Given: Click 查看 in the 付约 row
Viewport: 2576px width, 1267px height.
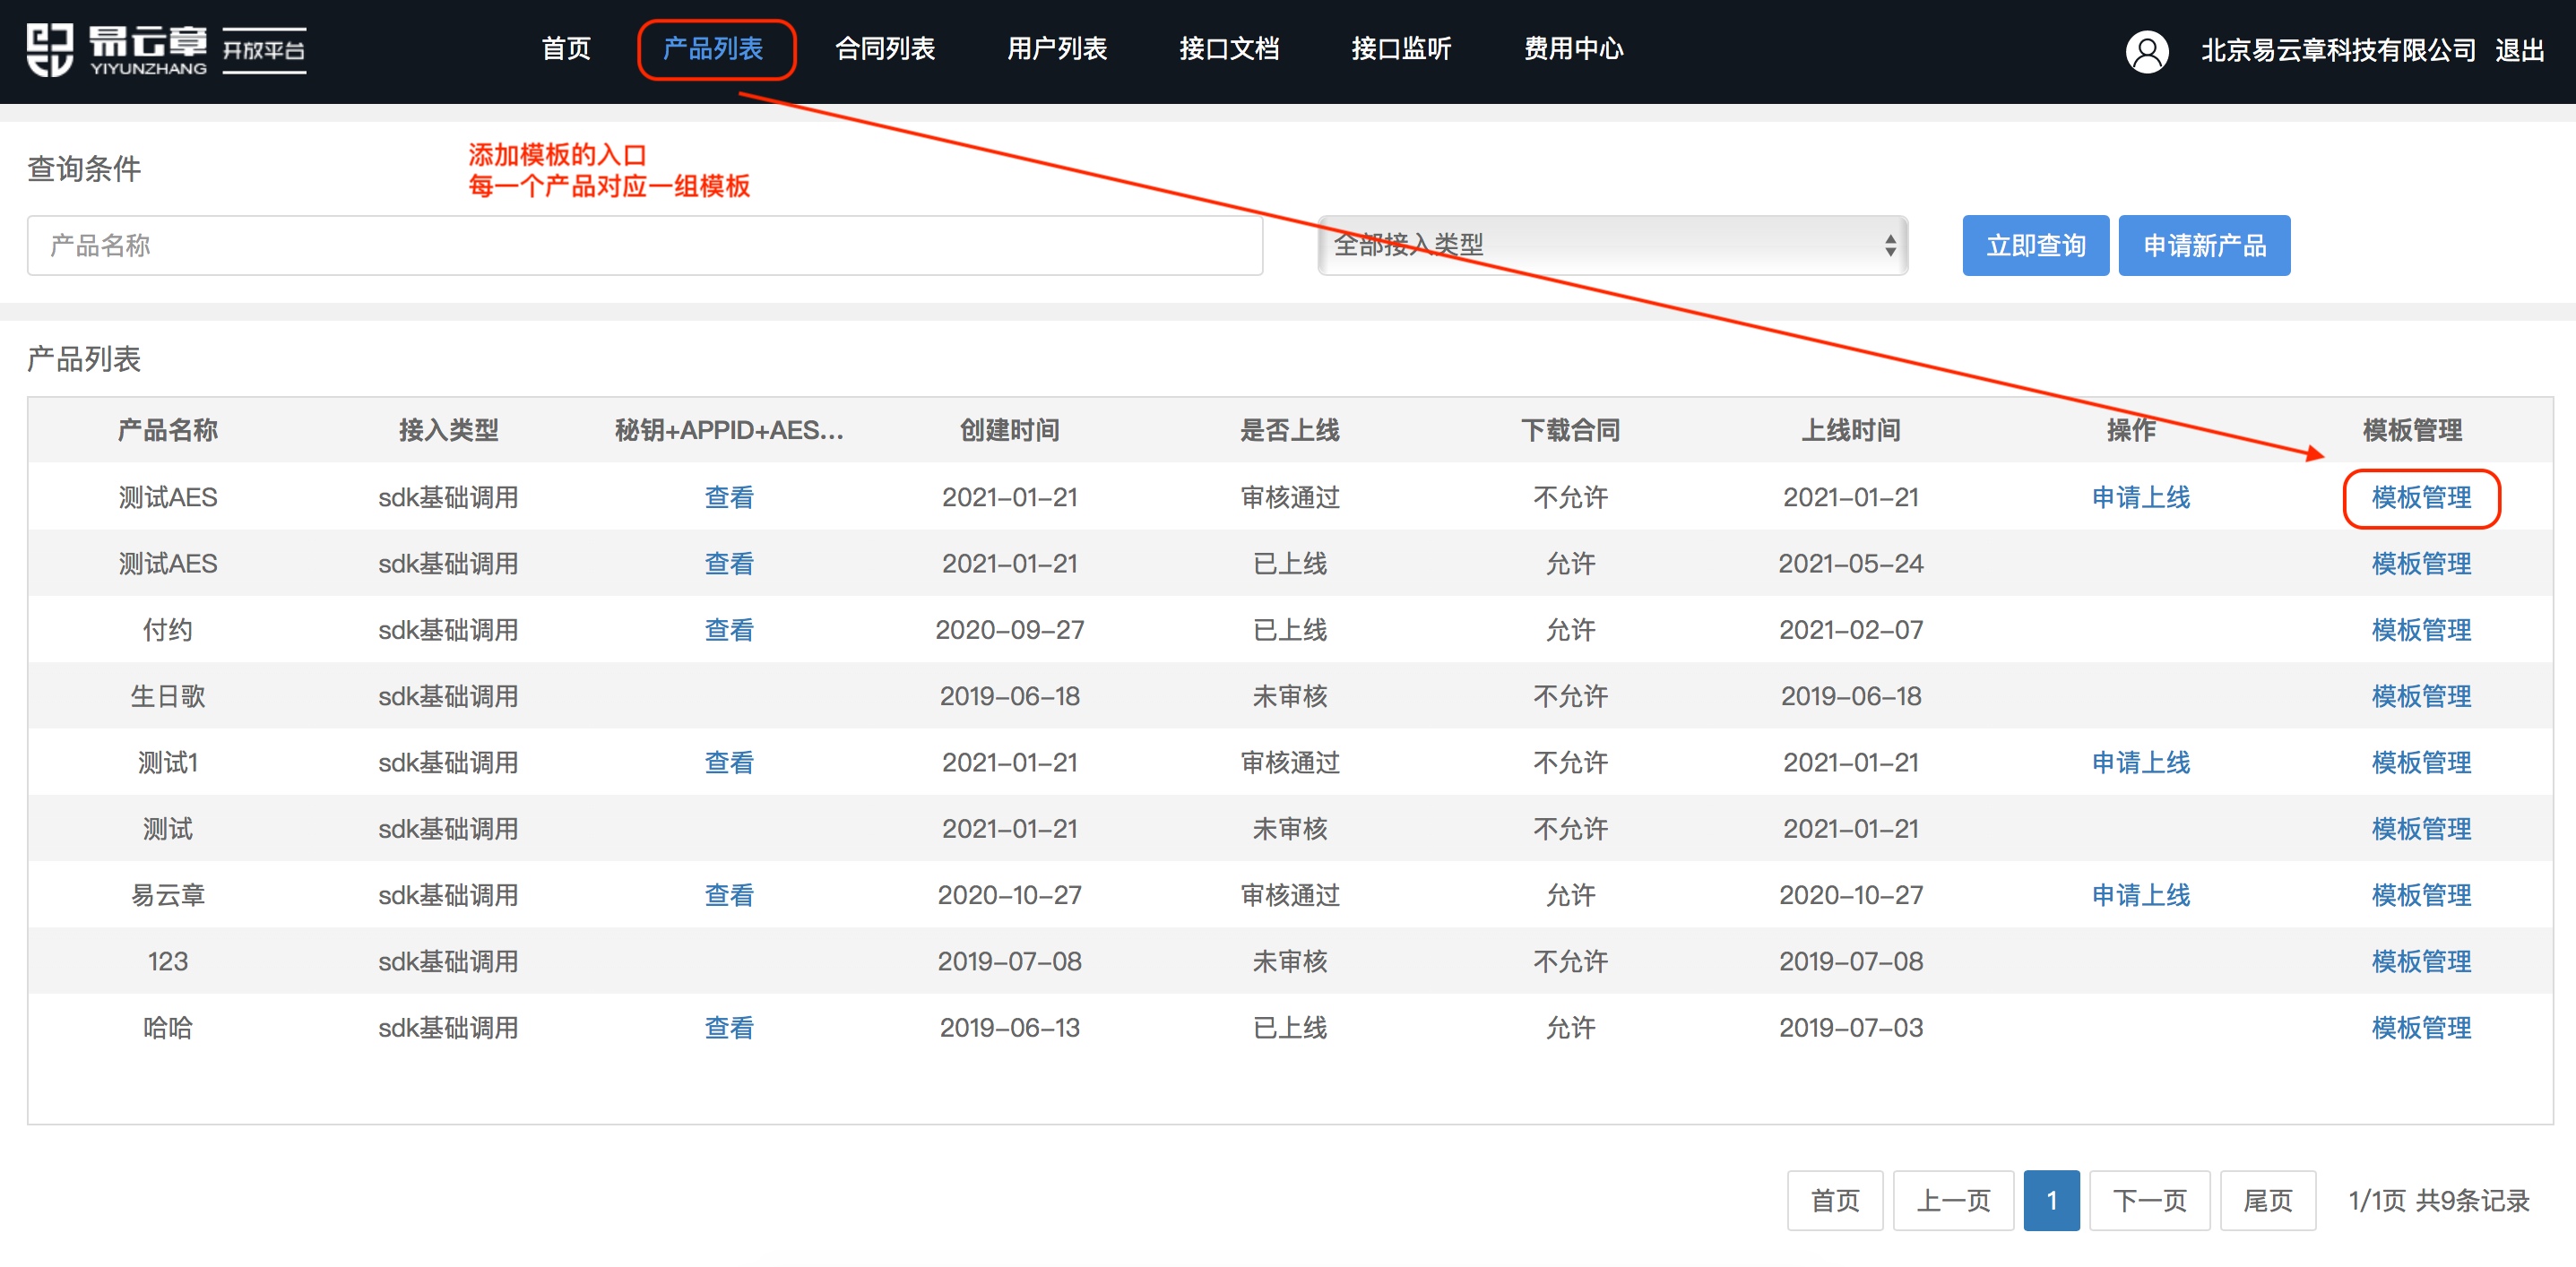Looking at the screenshot, I should pos(729,630).
